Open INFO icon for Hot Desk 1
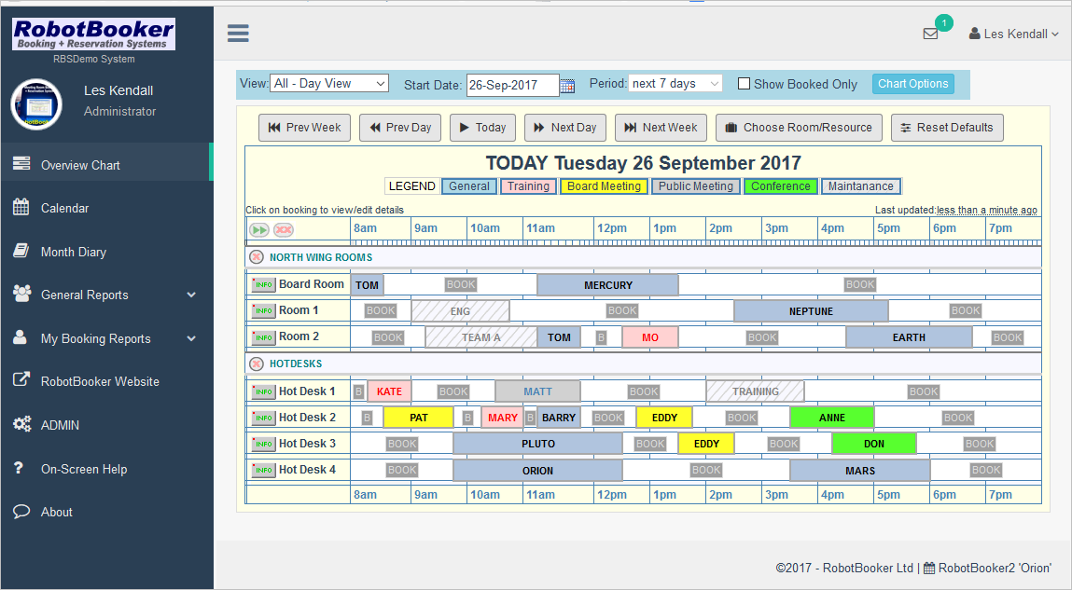The height and width of the screenshot is (590, 1072). point(263,391)
